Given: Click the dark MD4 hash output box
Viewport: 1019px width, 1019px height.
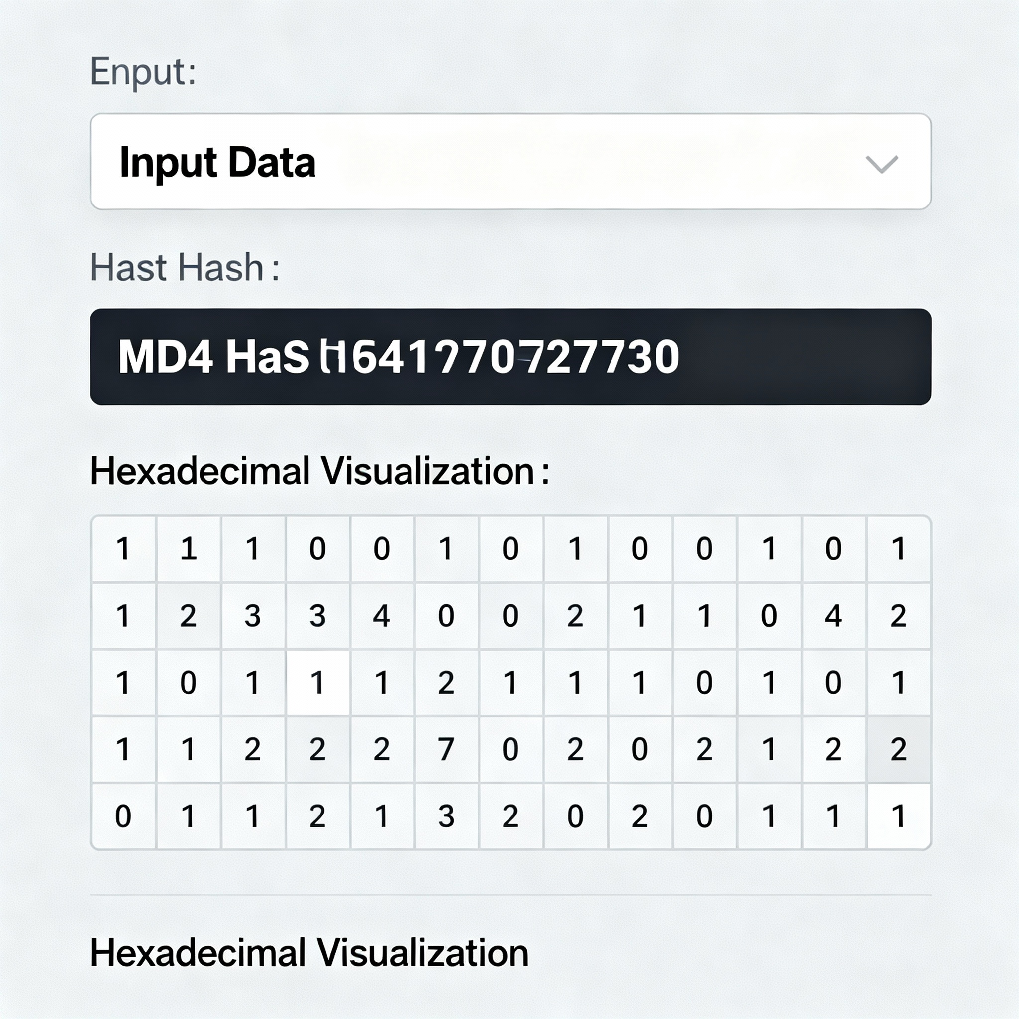Looking at the screenshot, I should pyautogui.click(x=509, y=357).
